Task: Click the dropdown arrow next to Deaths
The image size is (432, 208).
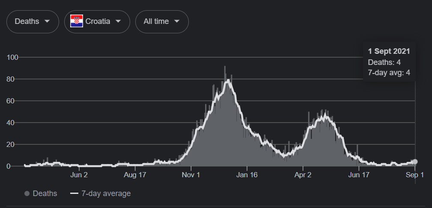Action: tap(47, 21)
